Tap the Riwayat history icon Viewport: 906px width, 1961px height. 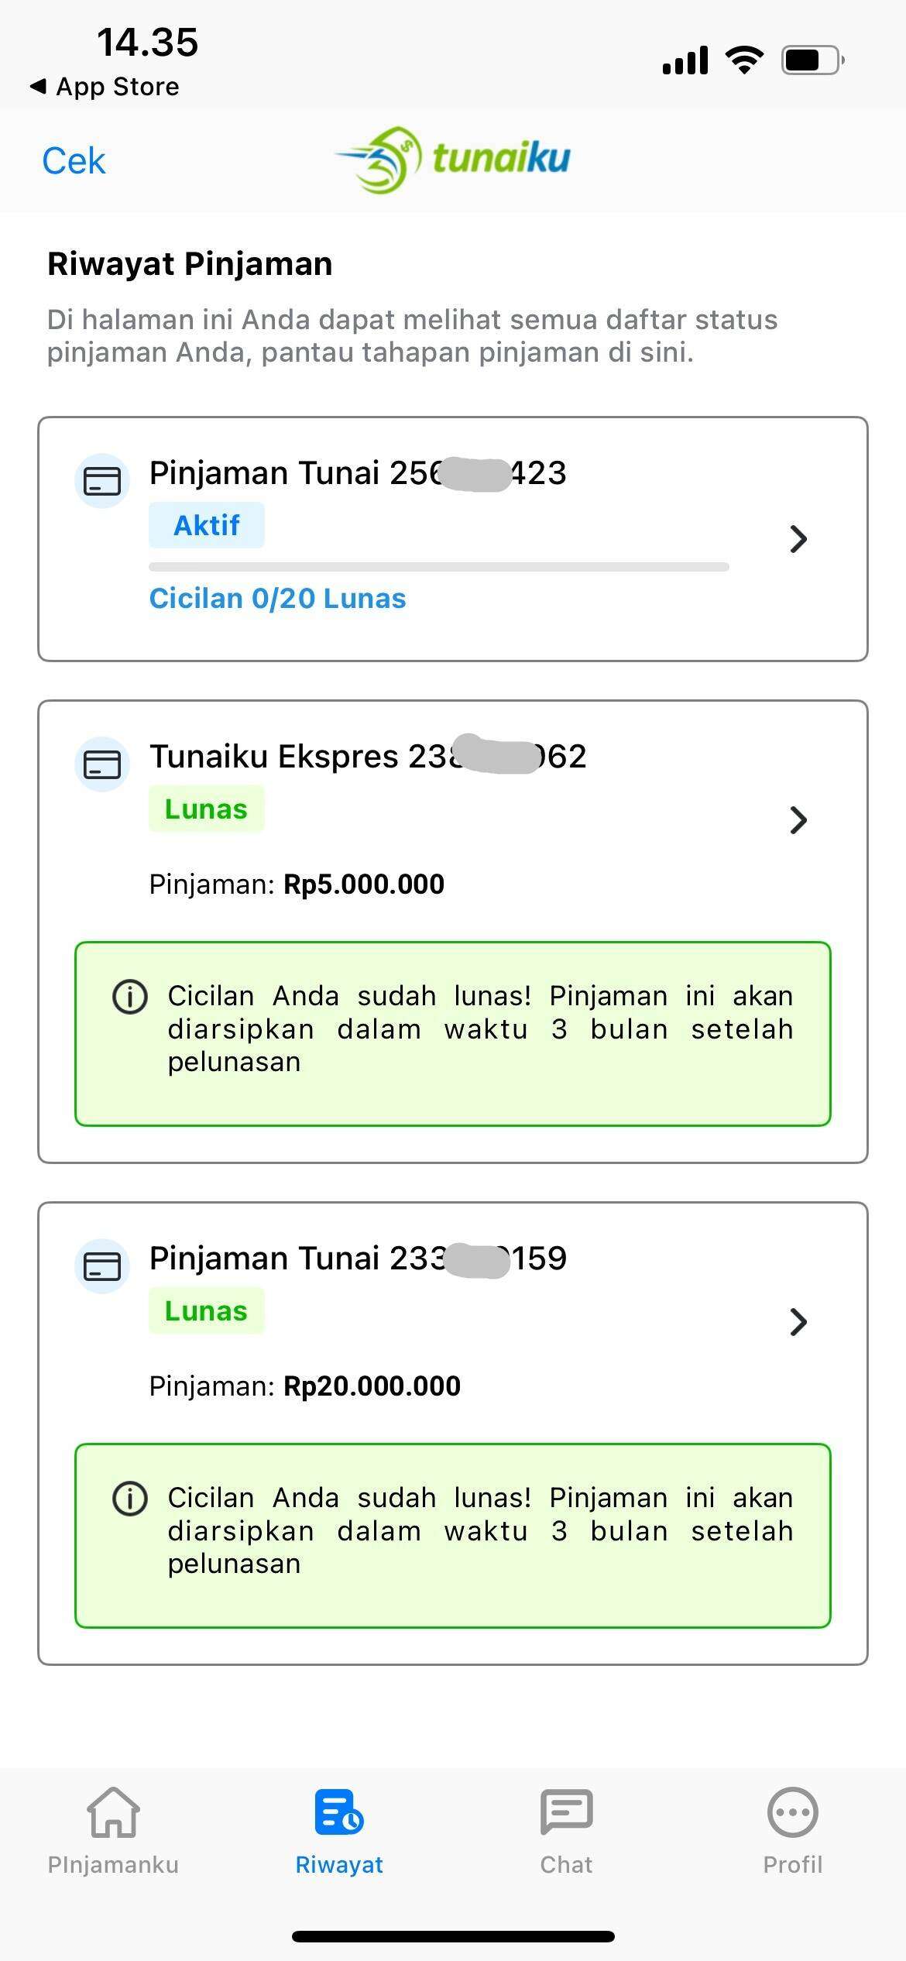tap(339, 1812)
